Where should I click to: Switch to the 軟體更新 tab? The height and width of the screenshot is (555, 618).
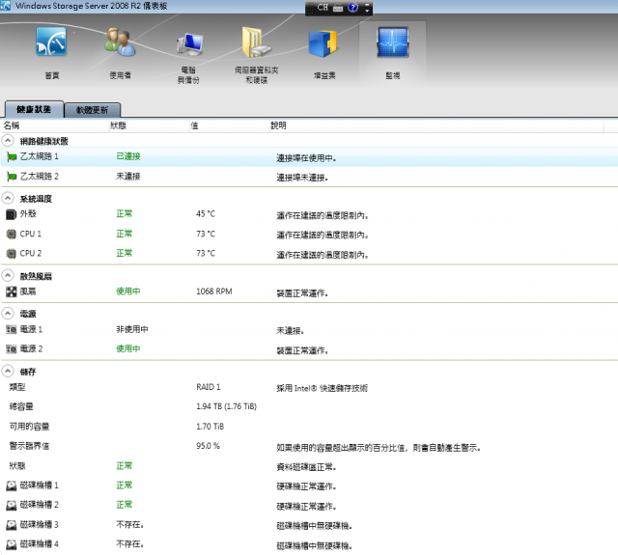[93, 110]
